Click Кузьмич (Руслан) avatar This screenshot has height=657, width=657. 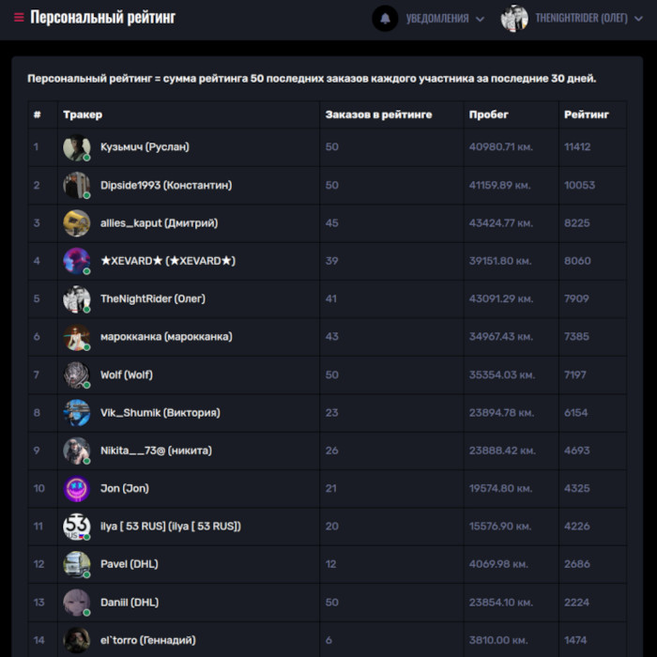(76, 147)
